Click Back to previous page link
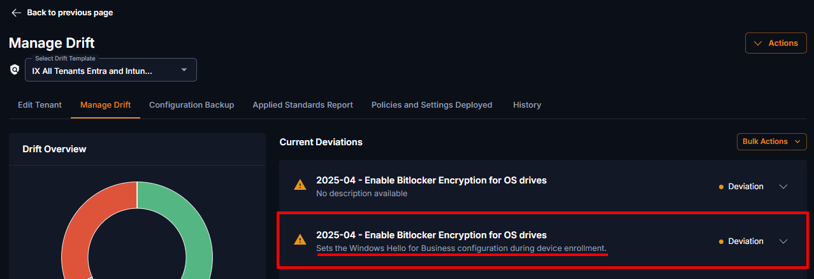 70,13
